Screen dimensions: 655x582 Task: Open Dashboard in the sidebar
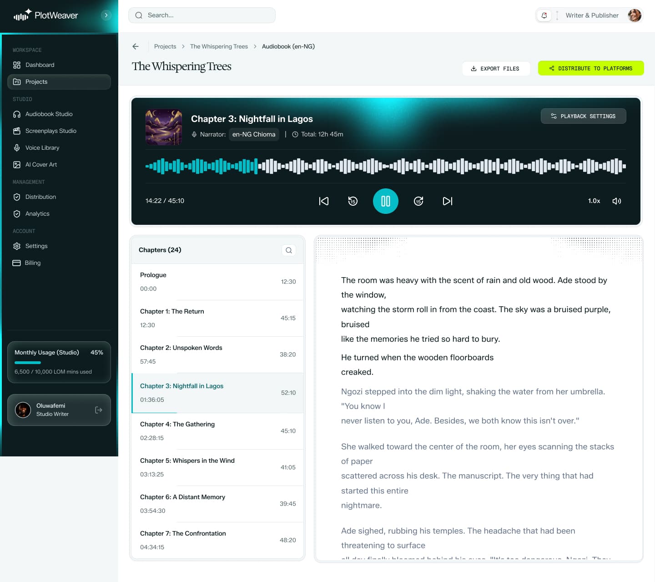pyautogui.click(x=59, y=65)
